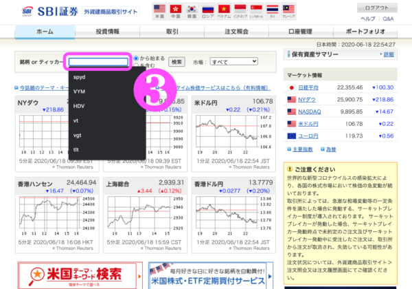412x289 pixels.
Task: Select the ベトナム (Vietnam) flag icon
Action: point(224,11)
